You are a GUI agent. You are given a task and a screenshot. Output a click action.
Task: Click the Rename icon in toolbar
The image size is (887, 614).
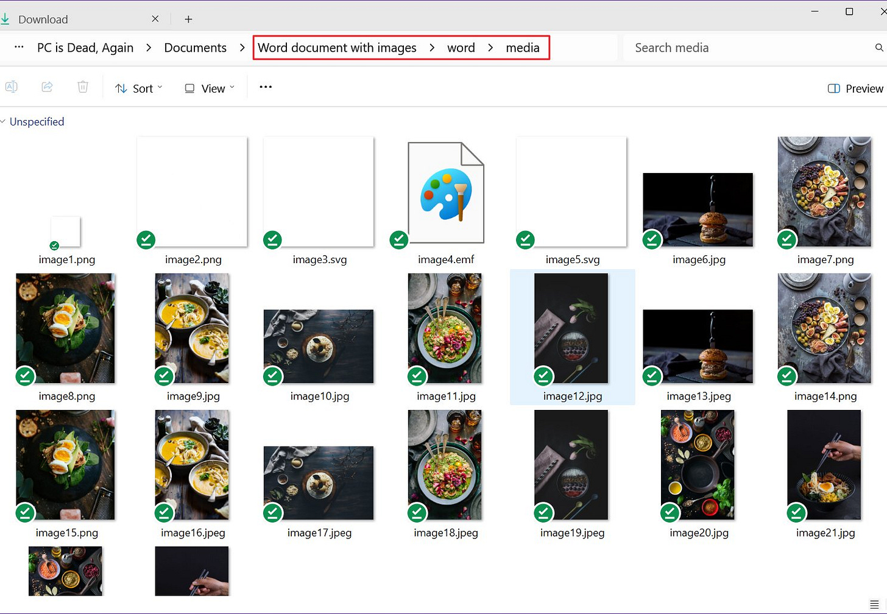pos(11,87)
